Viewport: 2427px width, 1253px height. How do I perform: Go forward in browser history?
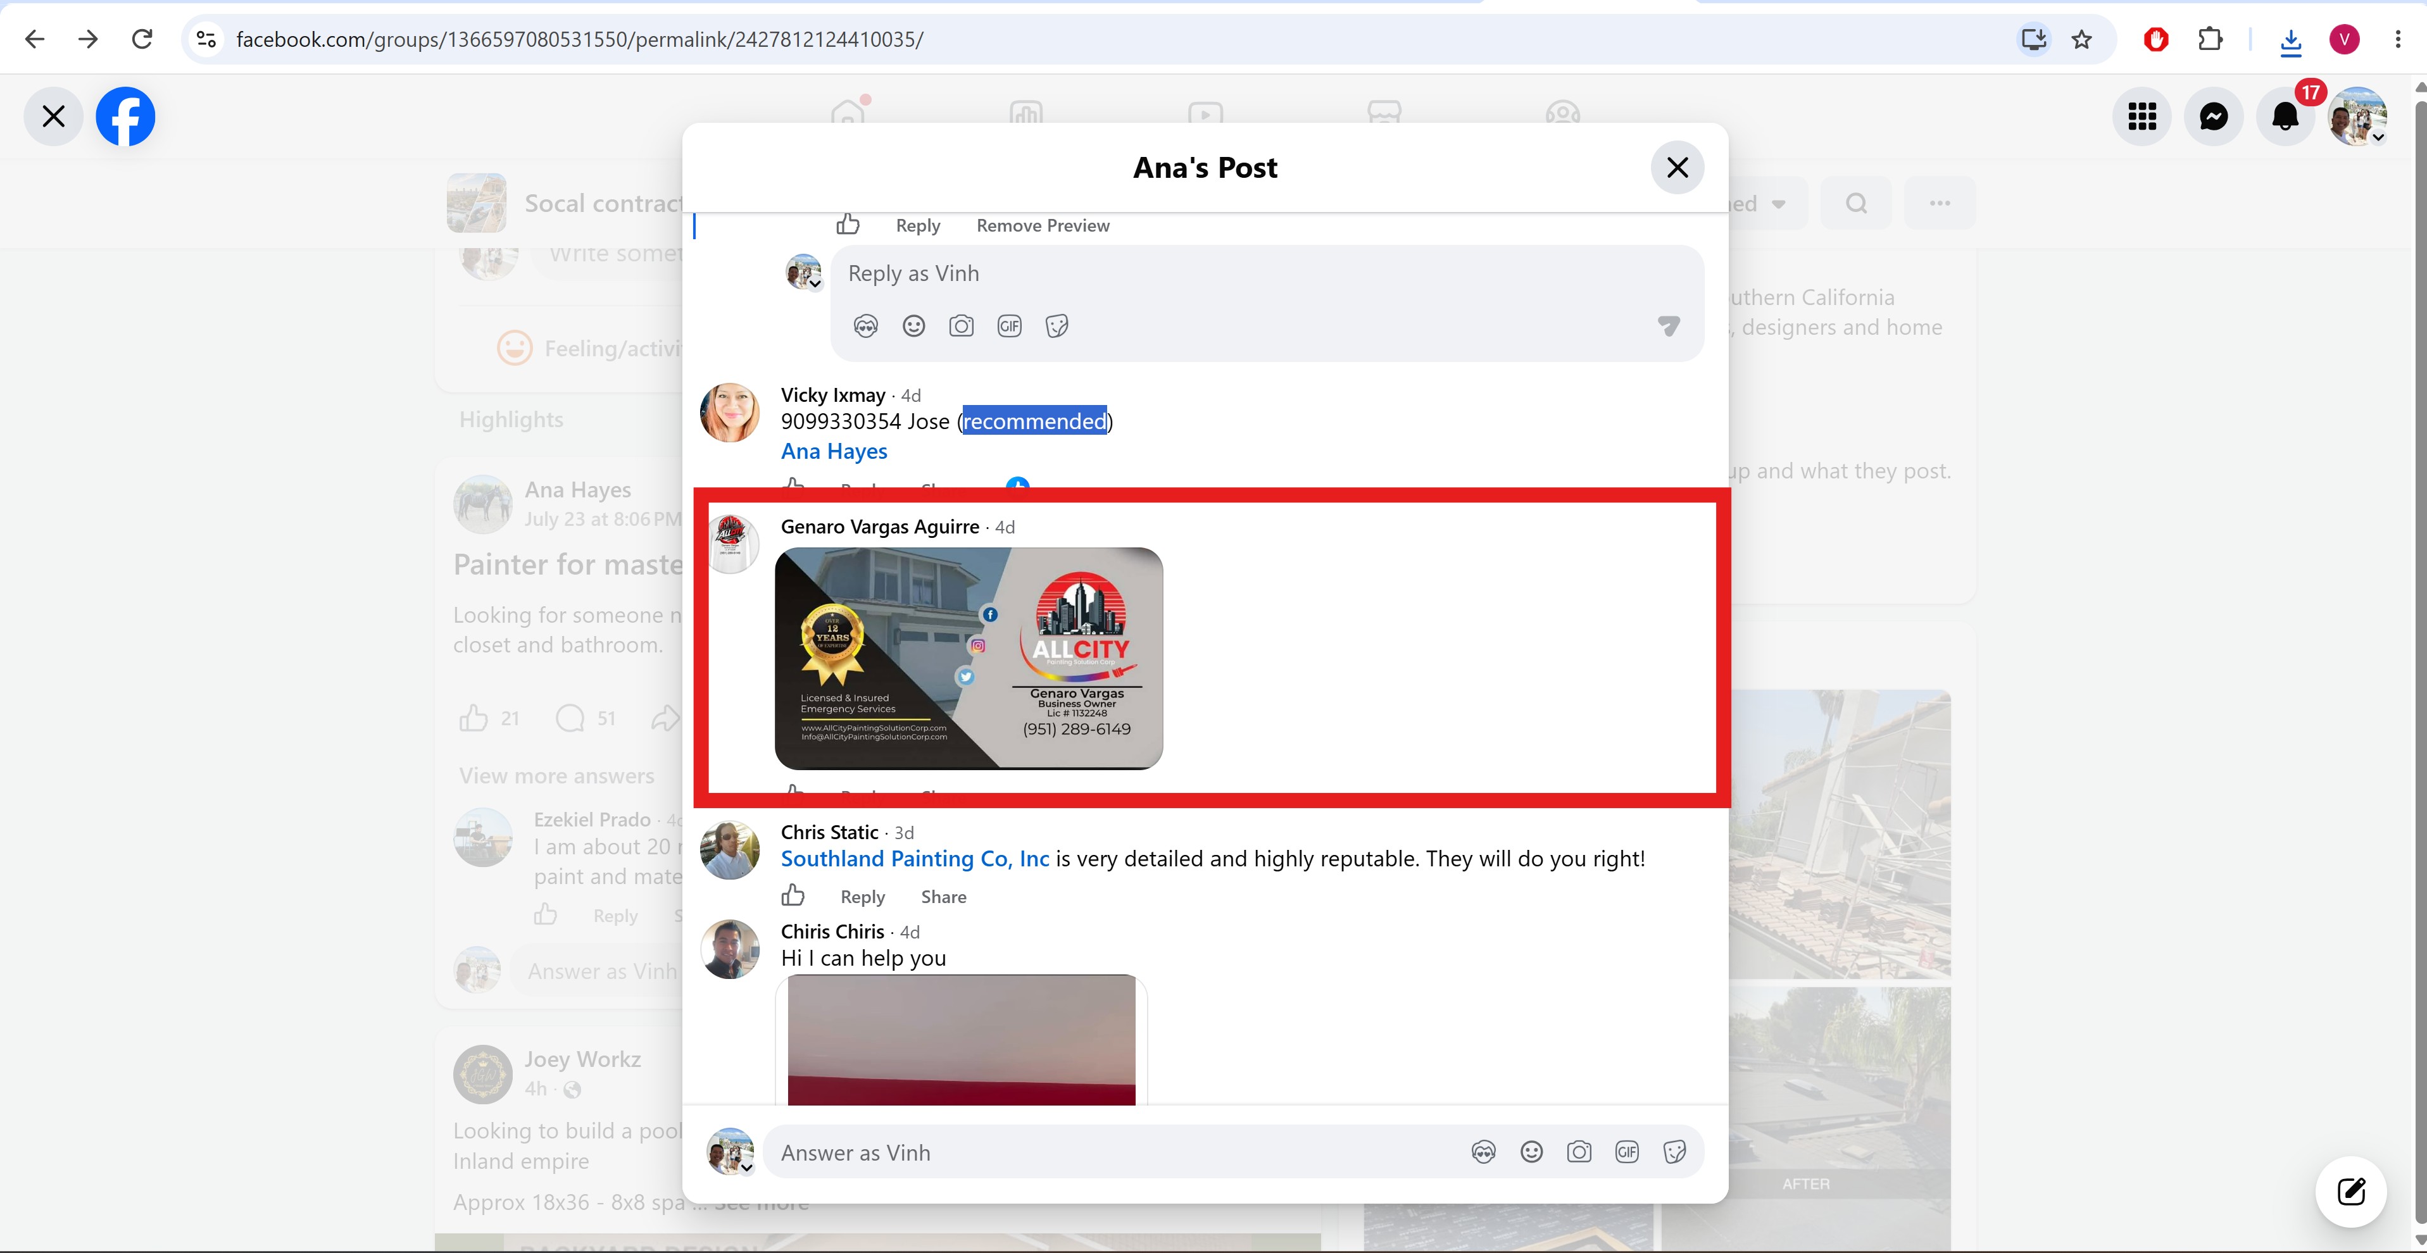[89, 39]
